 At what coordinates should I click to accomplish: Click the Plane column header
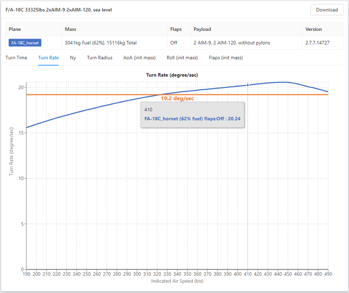pos(15,29)
